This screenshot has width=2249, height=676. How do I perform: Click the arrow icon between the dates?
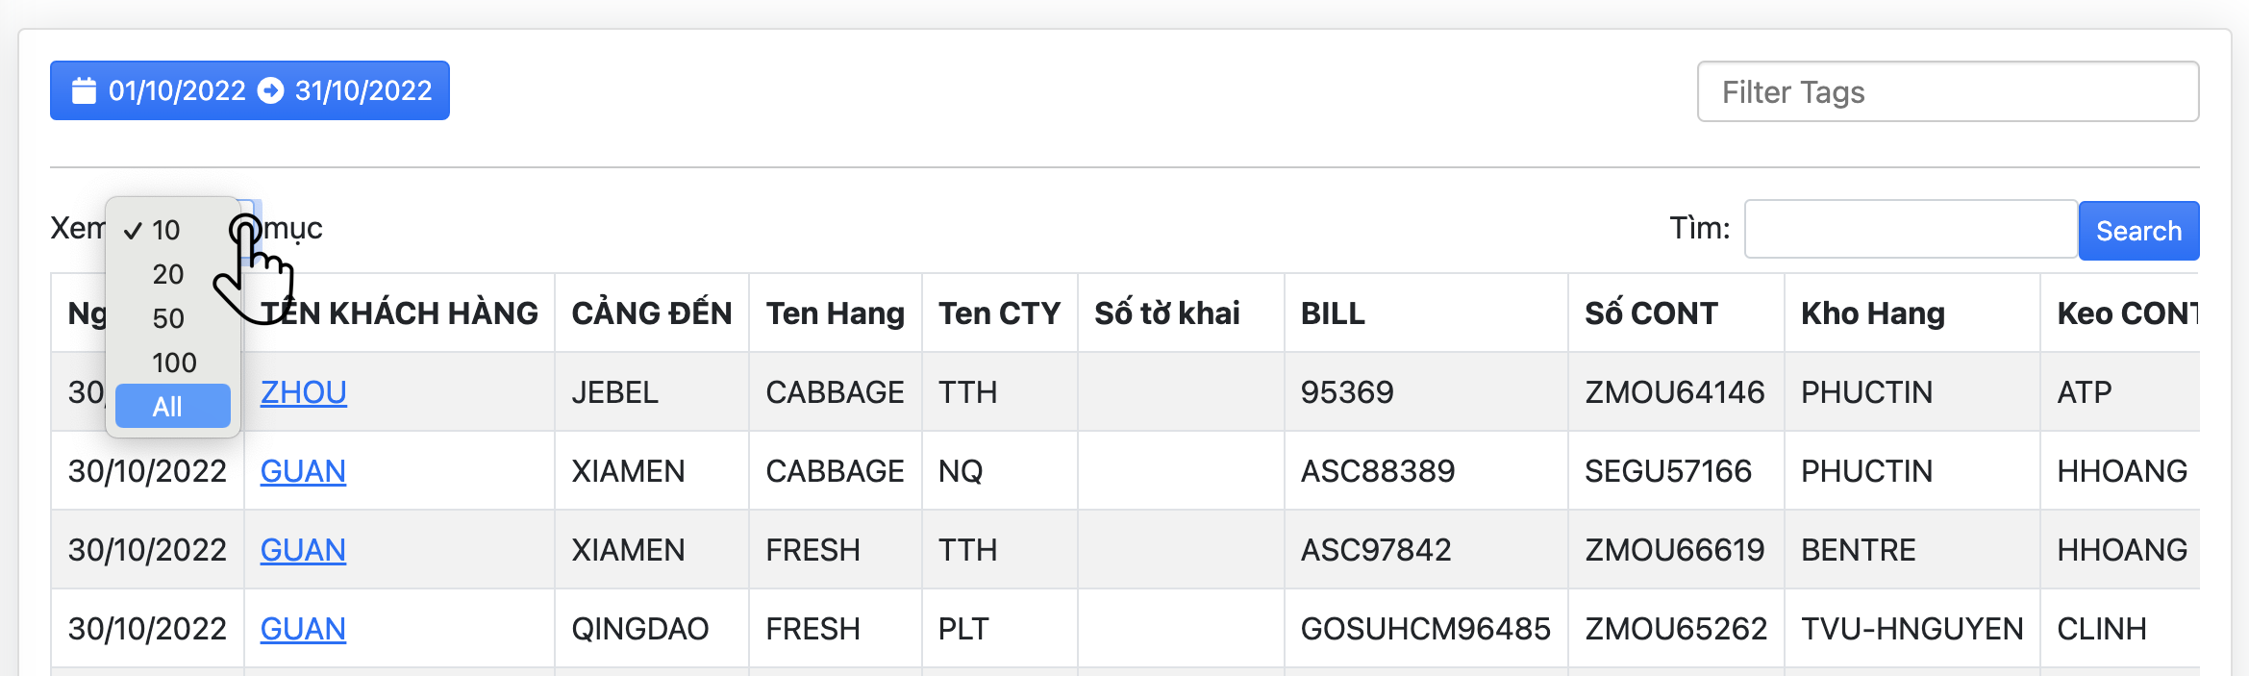271,90
